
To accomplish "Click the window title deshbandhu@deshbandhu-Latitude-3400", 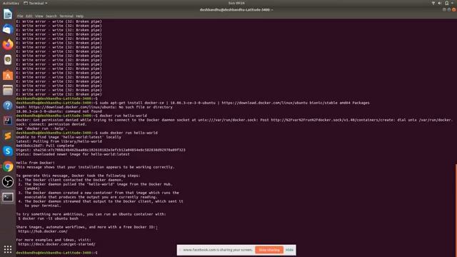I will pyautogui.click(x=236, y=9).
